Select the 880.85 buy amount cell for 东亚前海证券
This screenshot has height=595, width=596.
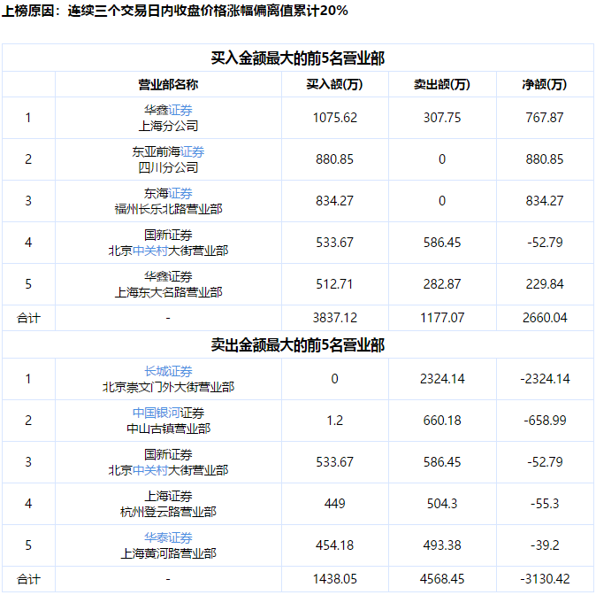pos(335,159)
